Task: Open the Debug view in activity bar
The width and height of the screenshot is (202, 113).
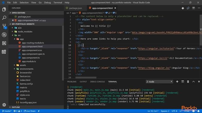Action: (x=4, y=35)
